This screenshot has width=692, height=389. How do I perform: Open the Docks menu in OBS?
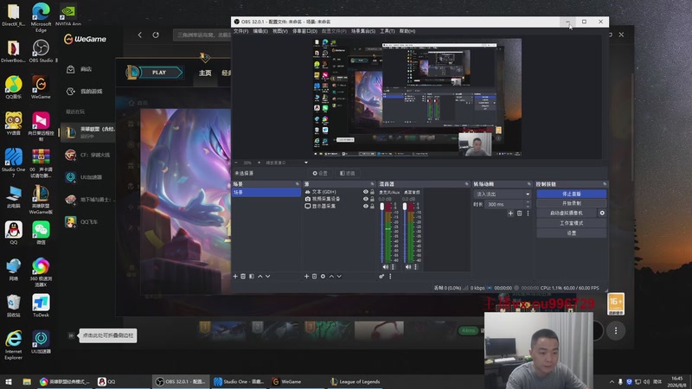tap(304, 31)
